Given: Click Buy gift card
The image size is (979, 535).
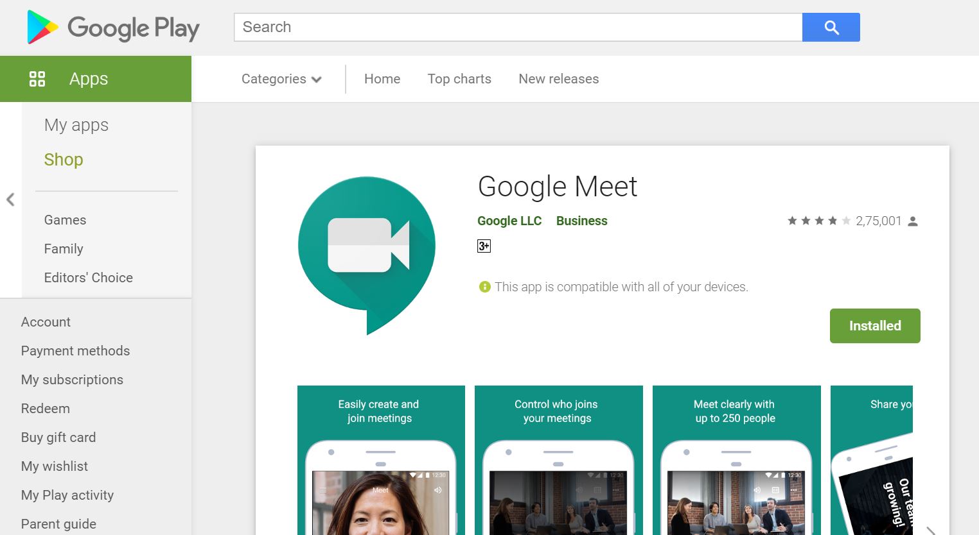Looking at the screenshot, I should coord(58,437).
